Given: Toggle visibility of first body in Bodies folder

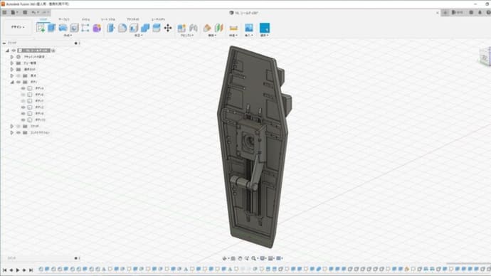Looking at the screenshot, I should point(23,88).
